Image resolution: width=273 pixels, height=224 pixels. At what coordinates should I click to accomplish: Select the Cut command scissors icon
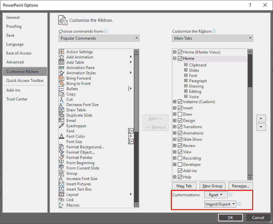click(62, 99)
